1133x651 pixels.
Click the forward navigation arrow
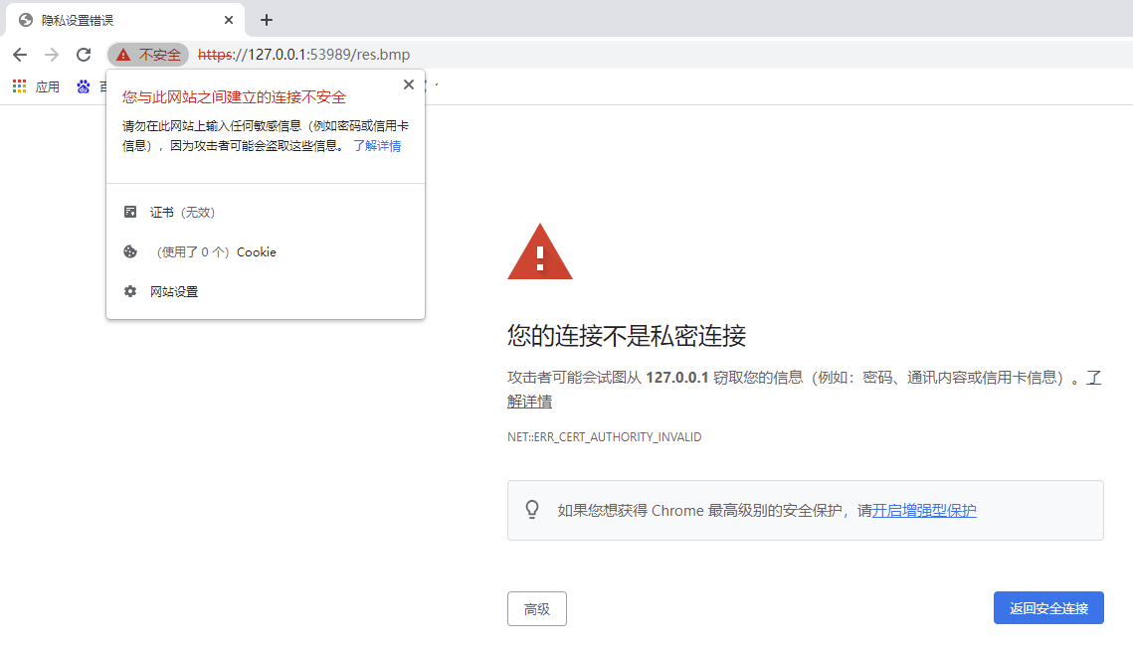coord(52,55)
